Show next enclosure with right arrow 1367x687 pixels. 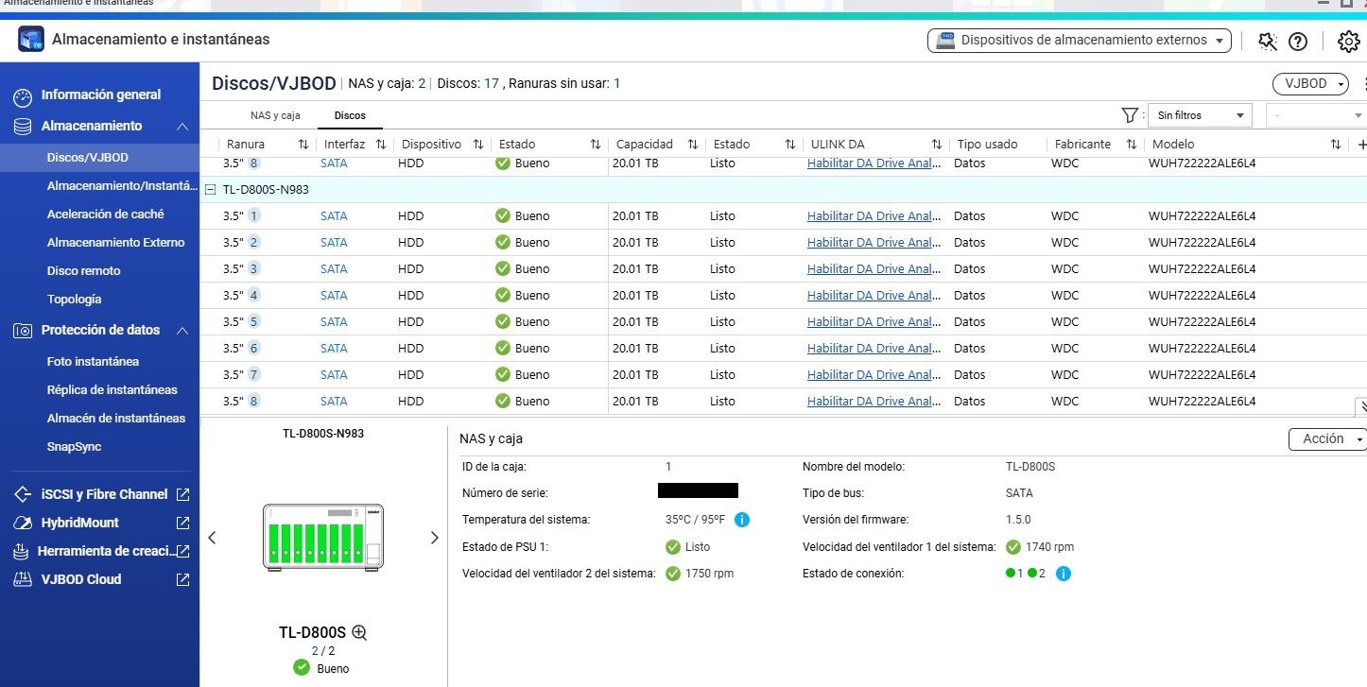tap(435, 538)
